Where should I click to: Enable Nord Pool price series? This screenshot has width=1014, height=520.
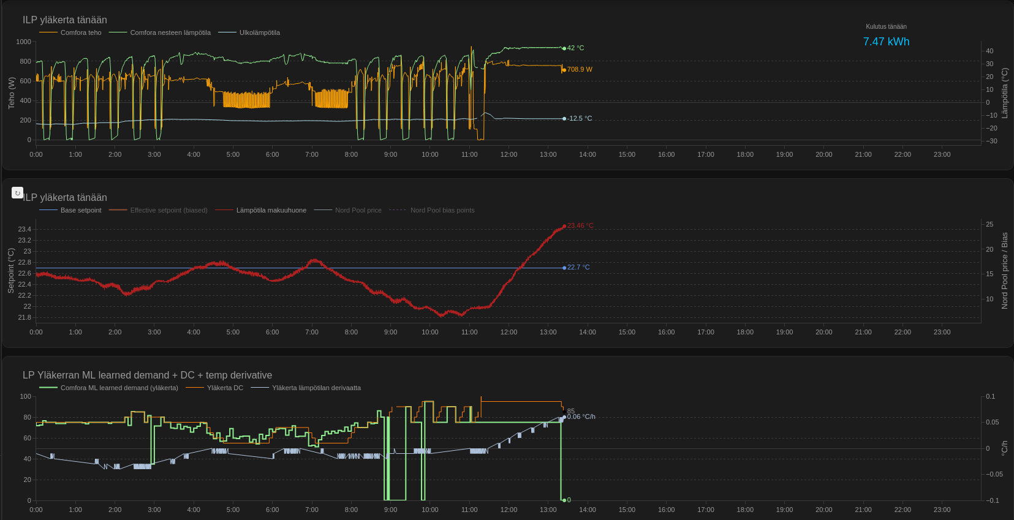pos(358,211)
